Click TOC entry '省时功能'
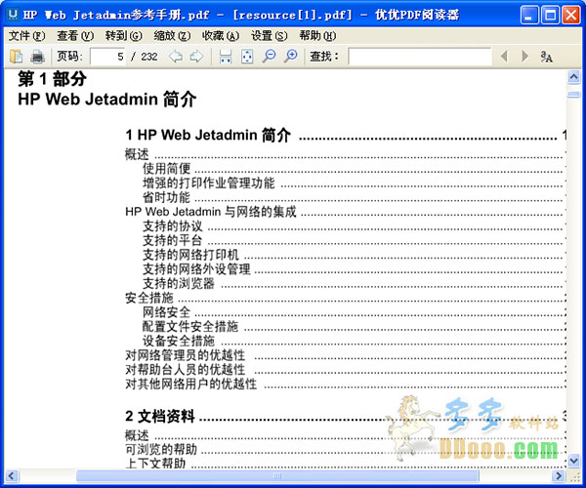The height and width of the screenshot is (488, 586). click(167, 197)
